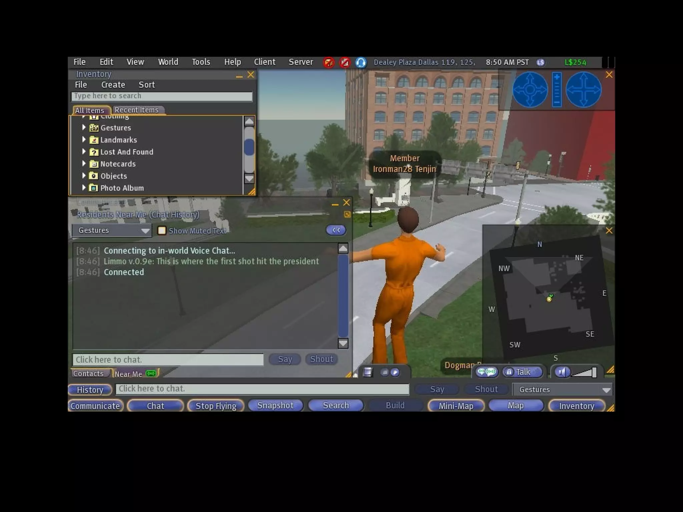Click the media filmstrip icon
The height and width of the screenshot is (512, 683).
coord(368,372)
